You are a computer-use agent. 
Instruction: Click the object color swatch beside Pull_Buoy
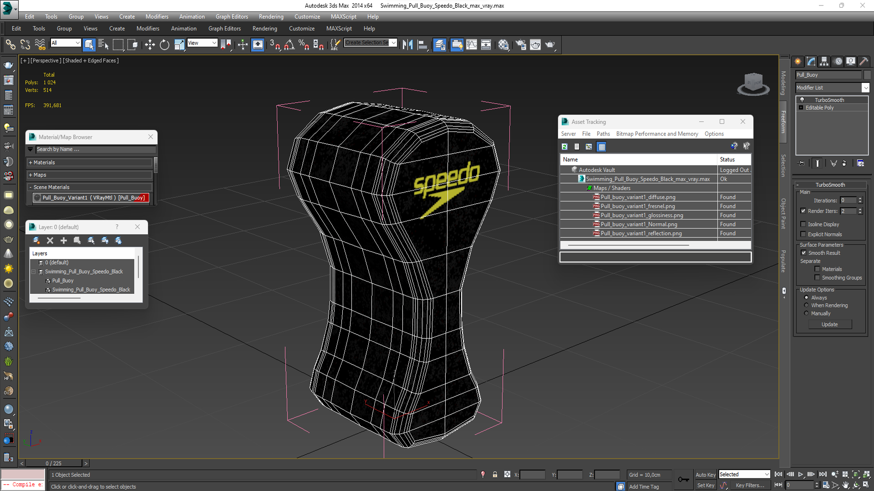(x=867, y=75)
